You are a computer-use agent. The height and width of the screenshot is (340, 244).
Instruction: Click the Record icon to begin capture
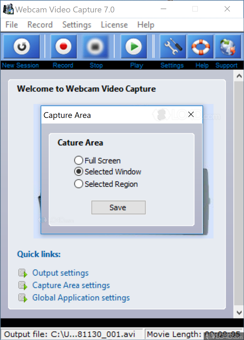63,46
